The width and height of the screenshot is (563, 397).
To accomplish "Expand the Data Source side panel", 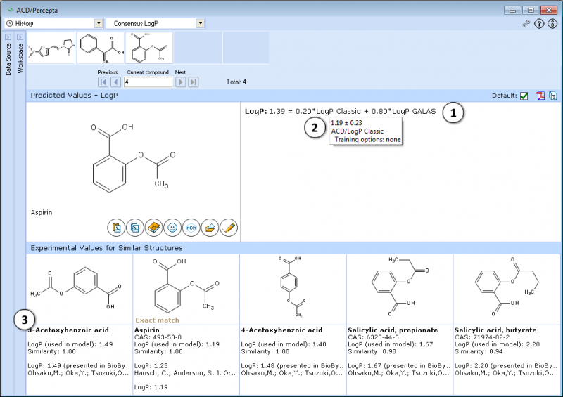I will point(8,37).
